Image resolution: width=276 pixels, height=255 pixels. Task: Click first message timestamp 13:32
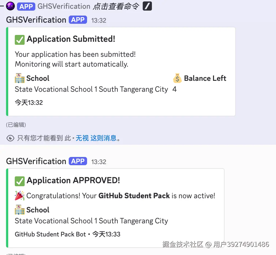click(x=99, y=20)
